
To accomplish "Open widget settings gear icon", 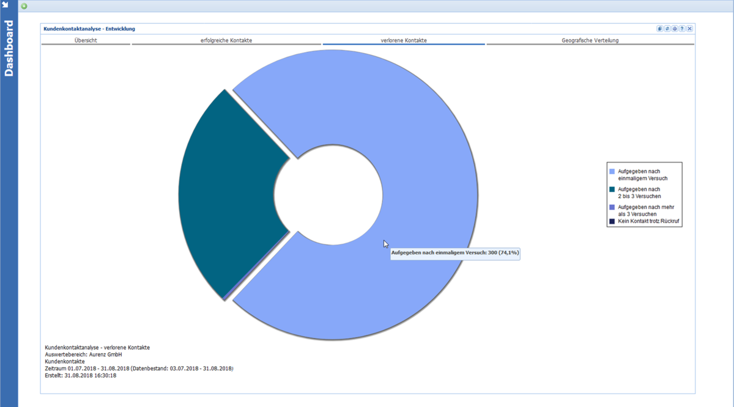I will 675,29.
